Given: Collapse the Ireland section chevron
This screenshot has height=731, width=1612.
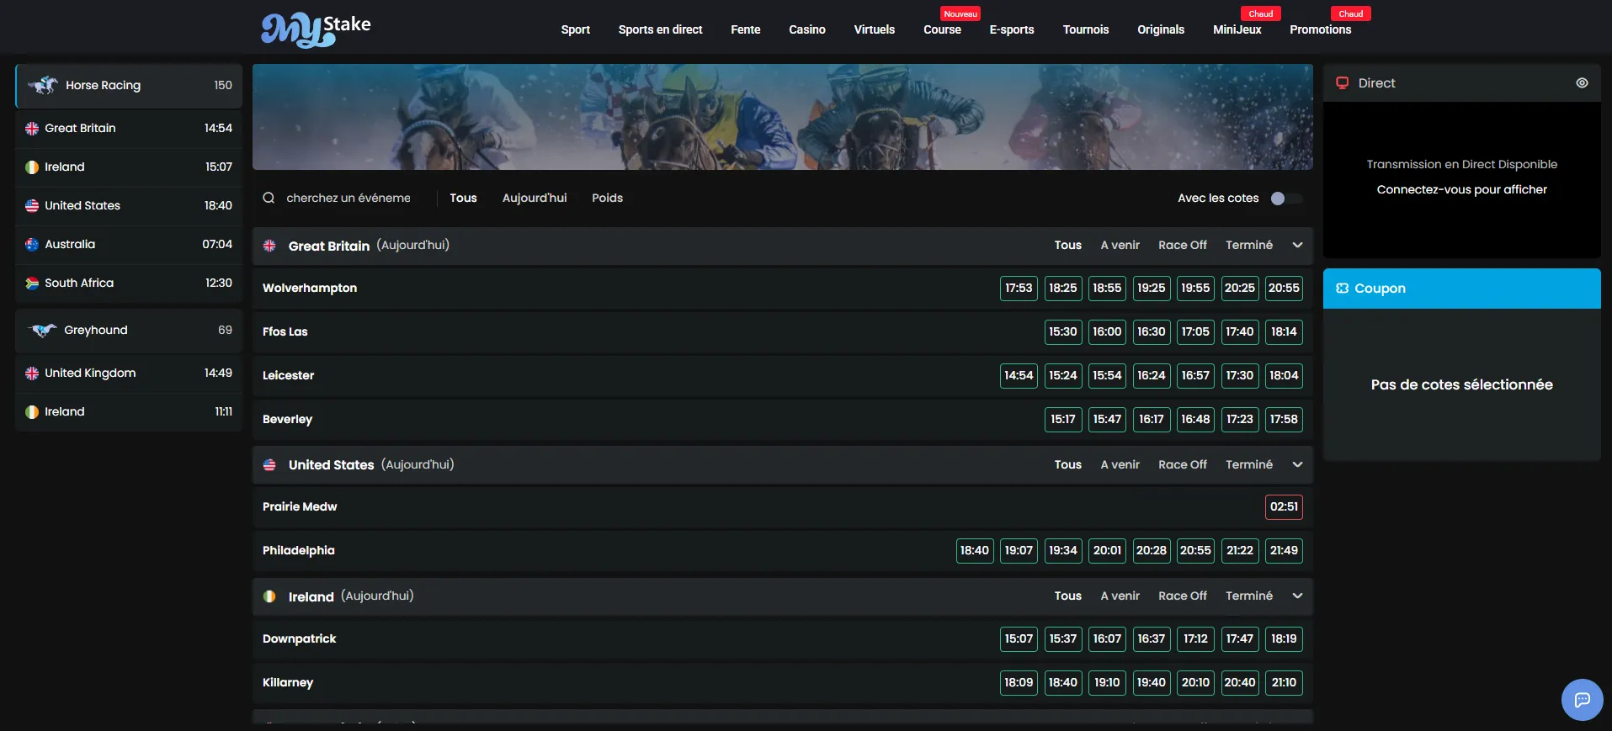Looking at the screenshot, I should point(1297,596).
